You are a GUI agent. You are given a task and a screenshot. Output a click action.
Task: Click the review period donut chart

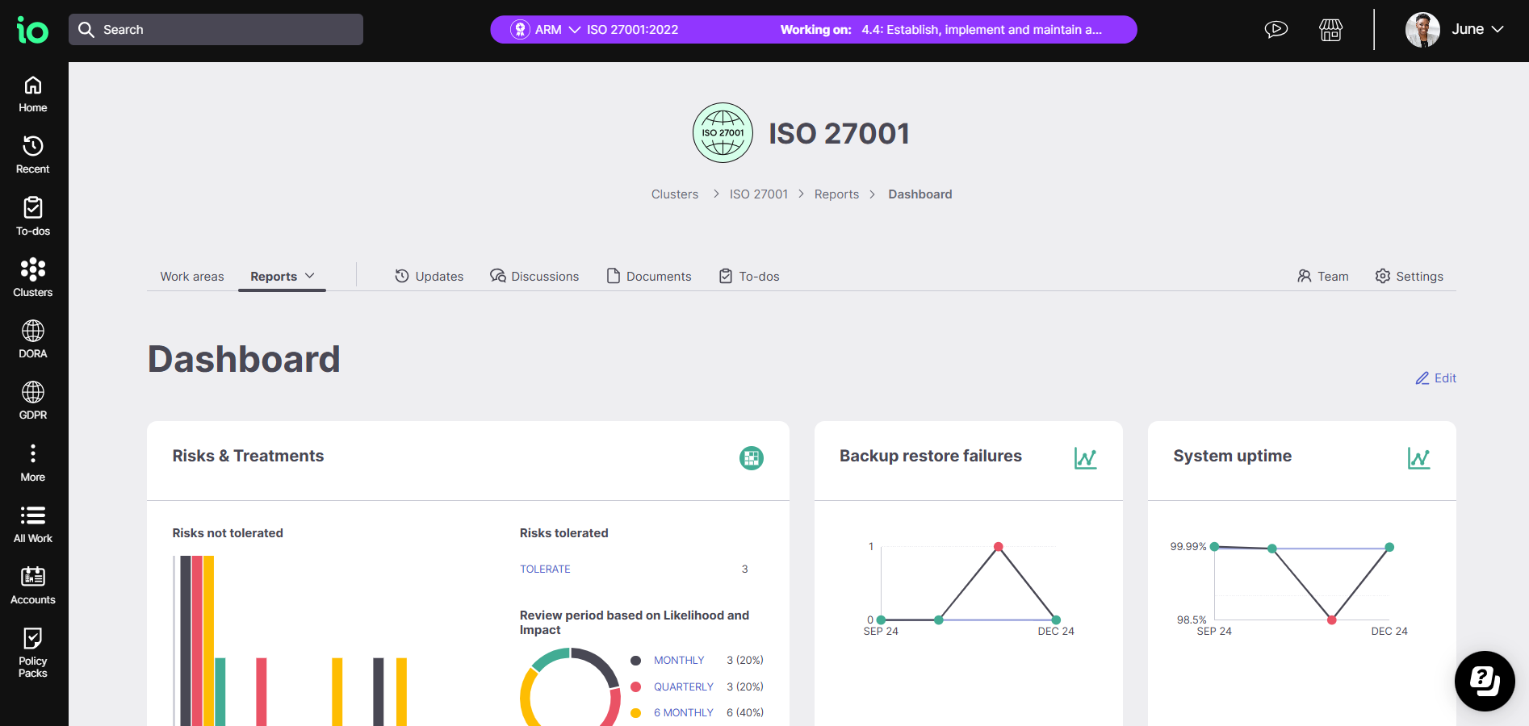point(570,687)
